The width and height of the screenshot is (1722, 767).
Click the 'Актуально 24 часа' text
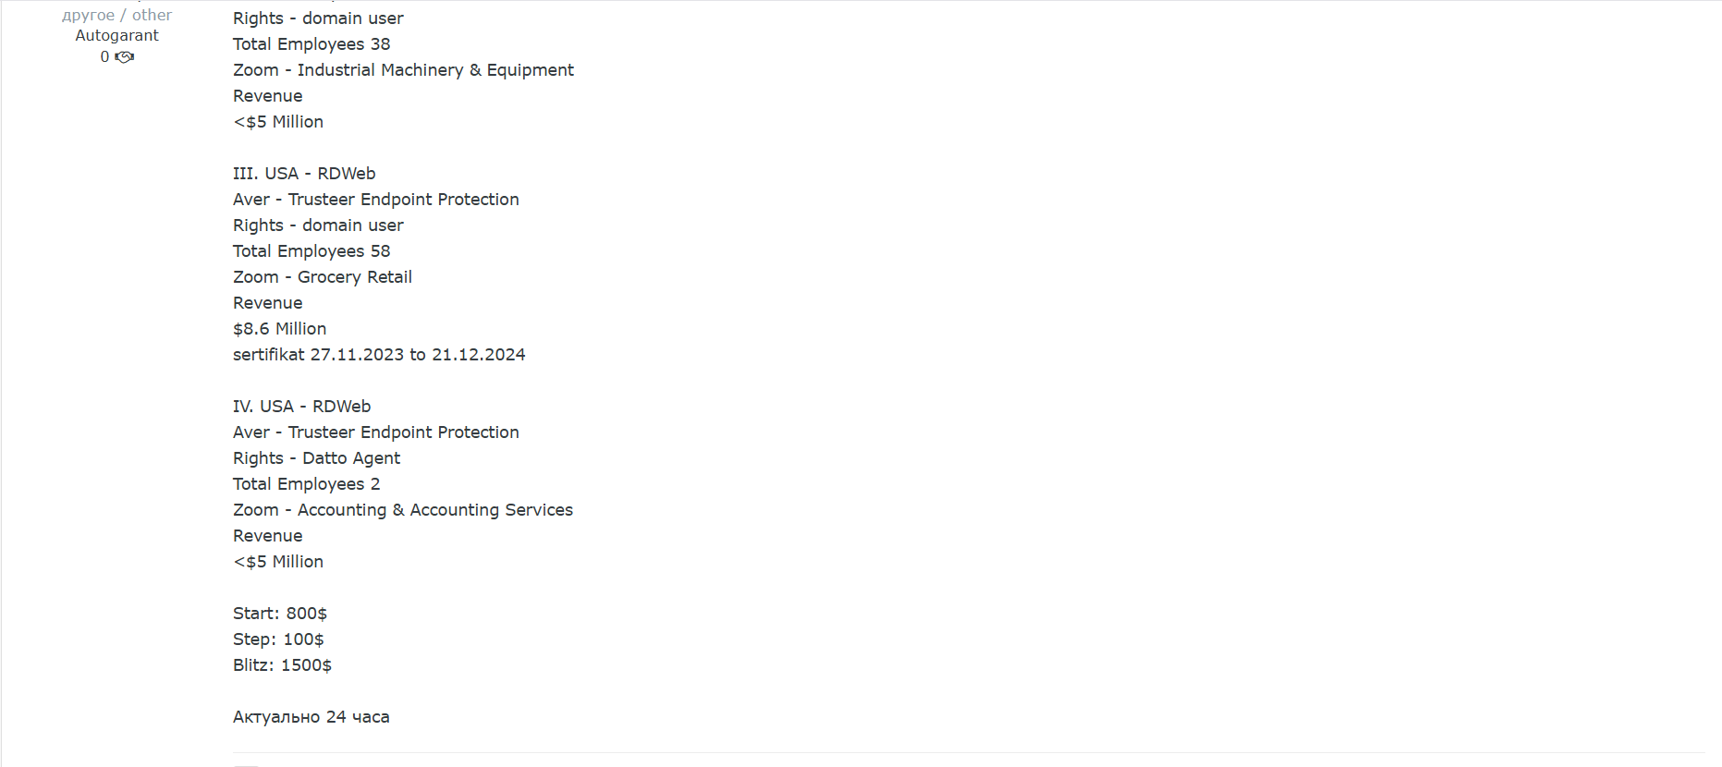click(311, 717)
